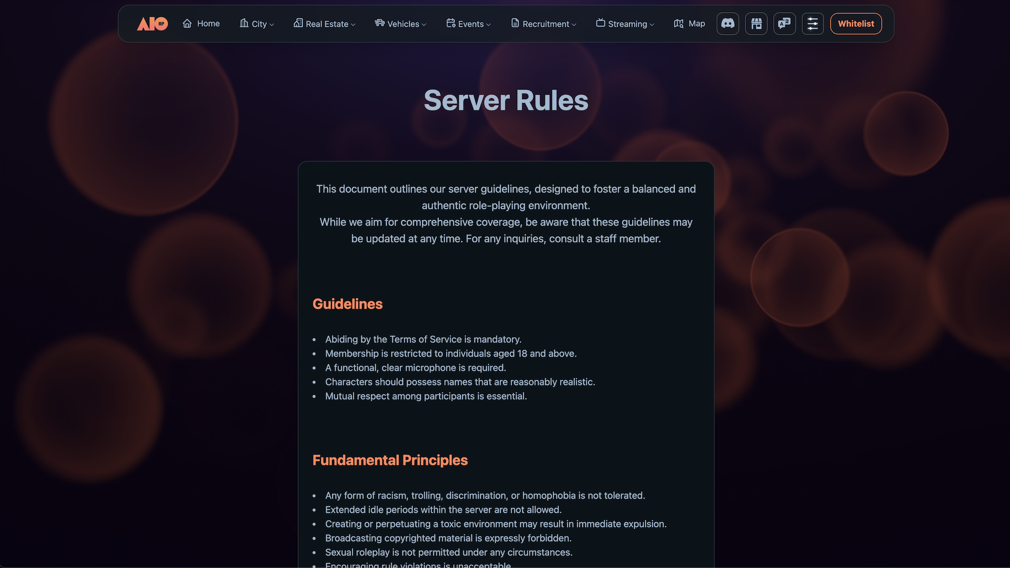Screen dimensions: 1010x568
Task: Click the Map search icon
Action: pyautogui.click(x=679, y=24)
